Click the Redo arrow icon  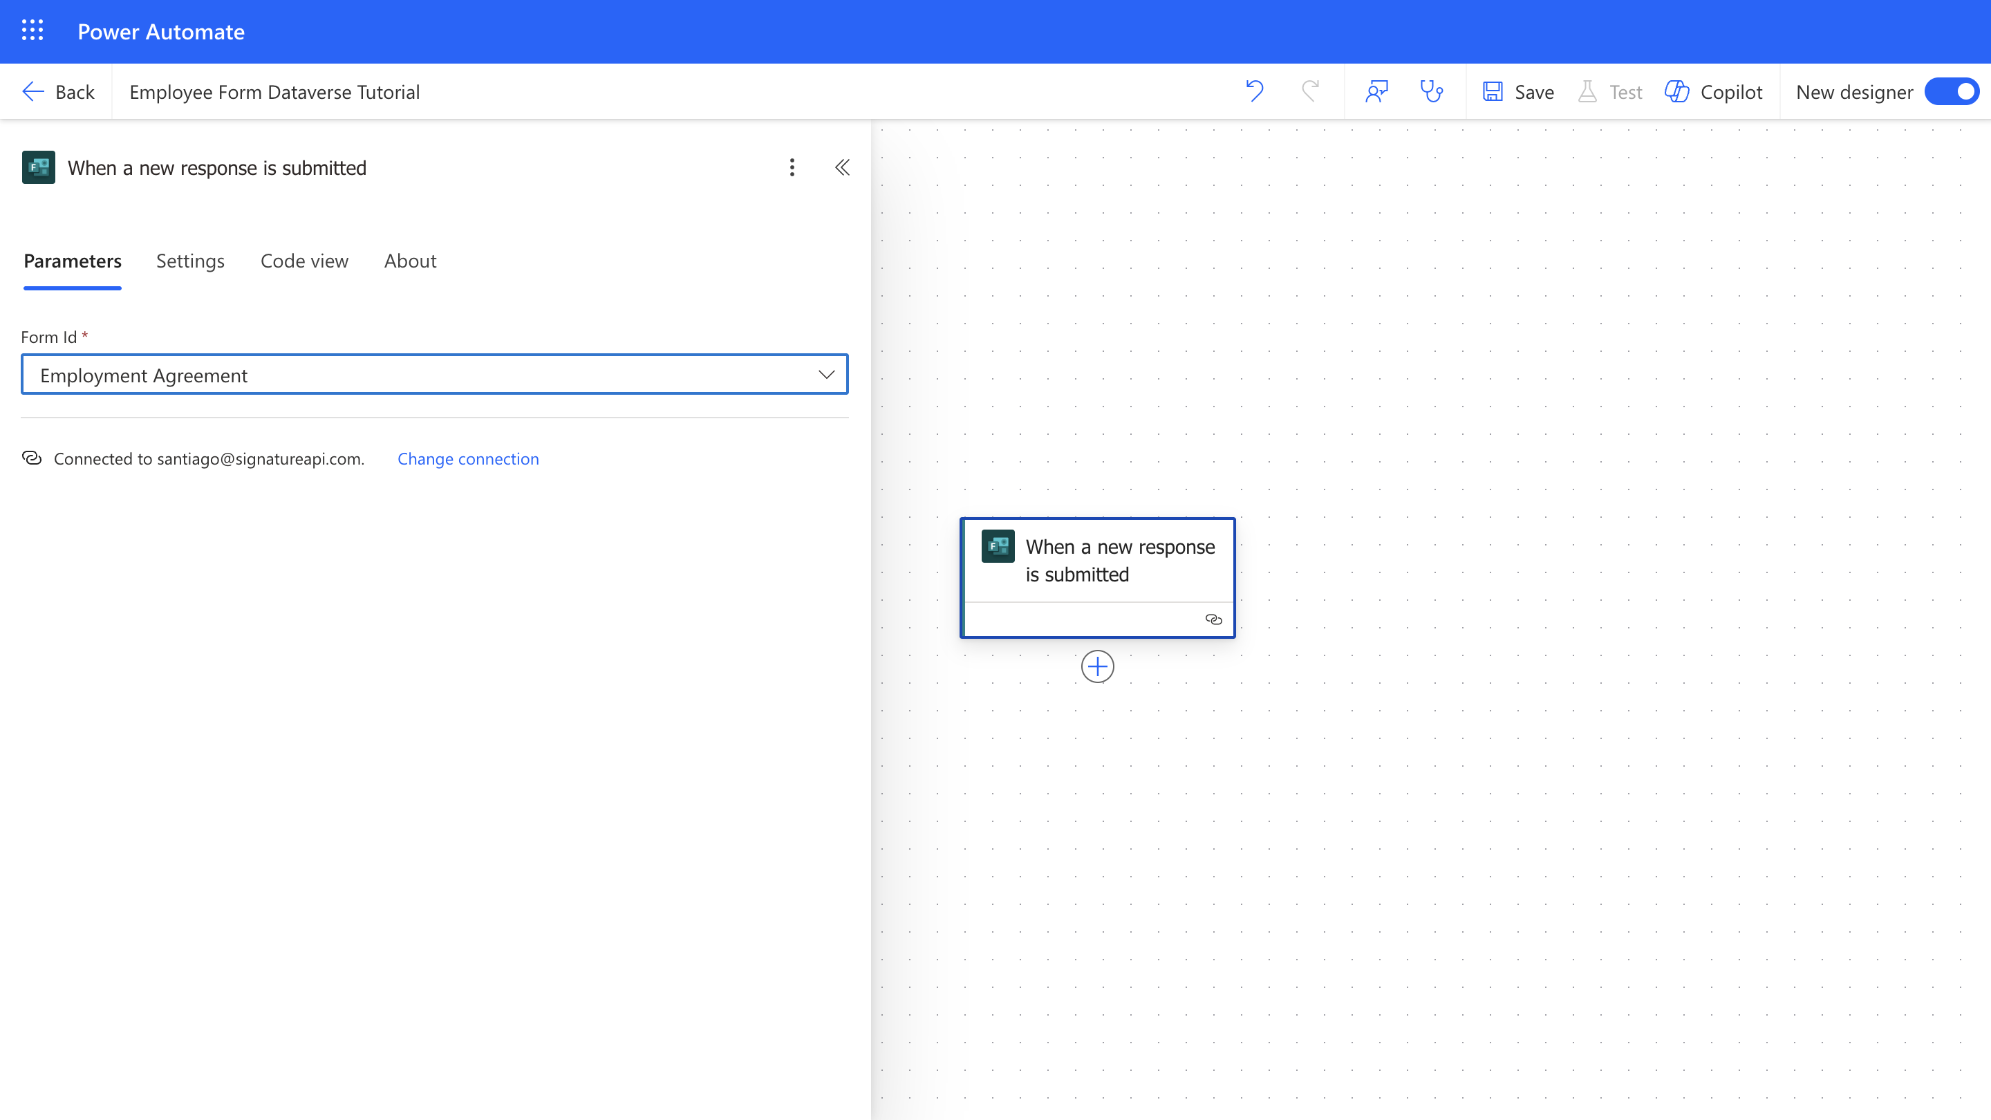[x=1310, y=91]
